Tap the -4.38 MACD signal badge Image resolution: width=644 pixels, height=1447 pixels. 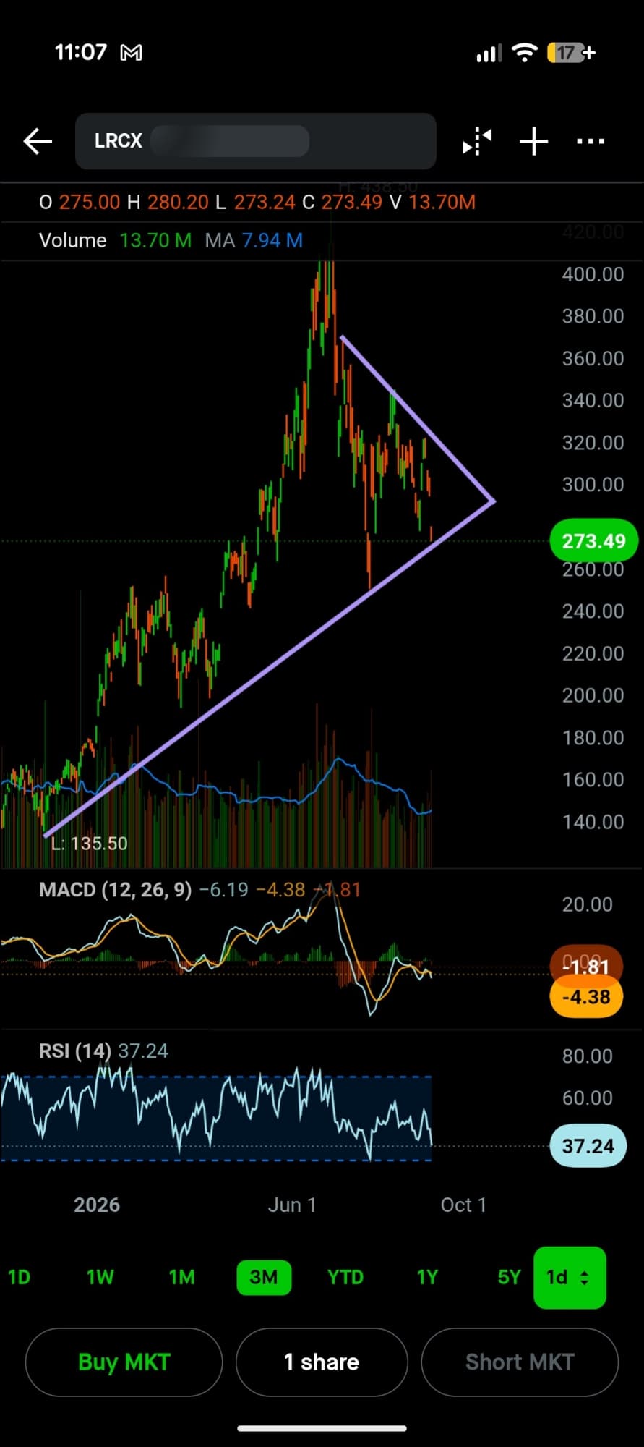586,998
